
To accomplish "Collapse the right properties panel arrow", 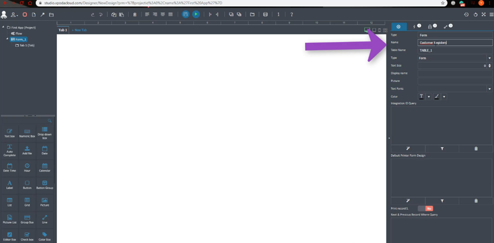I will [389, 138].
